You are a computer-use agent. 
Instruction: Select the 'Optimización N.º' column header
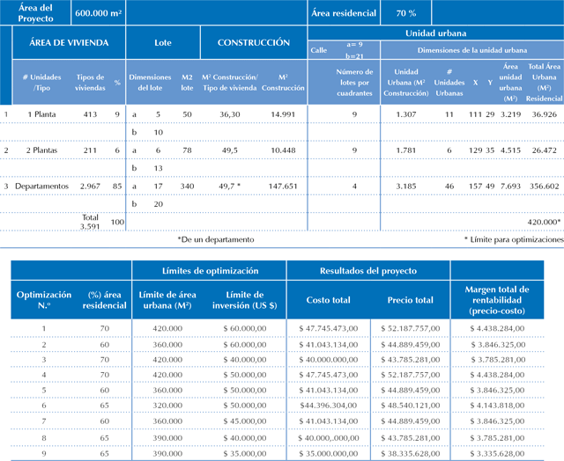44,300
